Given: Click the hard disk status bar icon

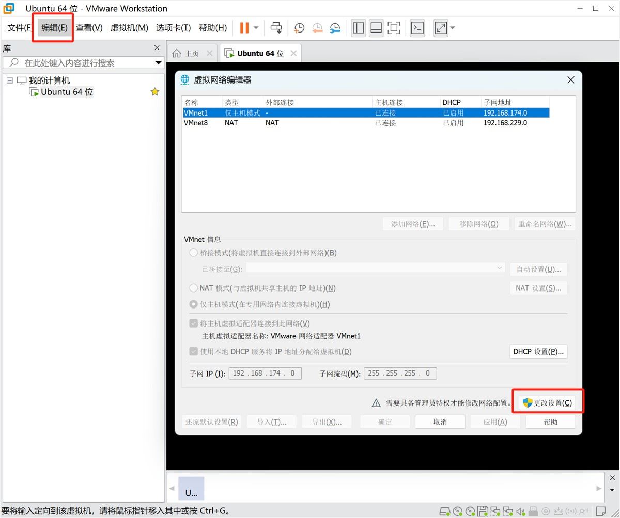Looking at the screenshot, I should (445, 512).
